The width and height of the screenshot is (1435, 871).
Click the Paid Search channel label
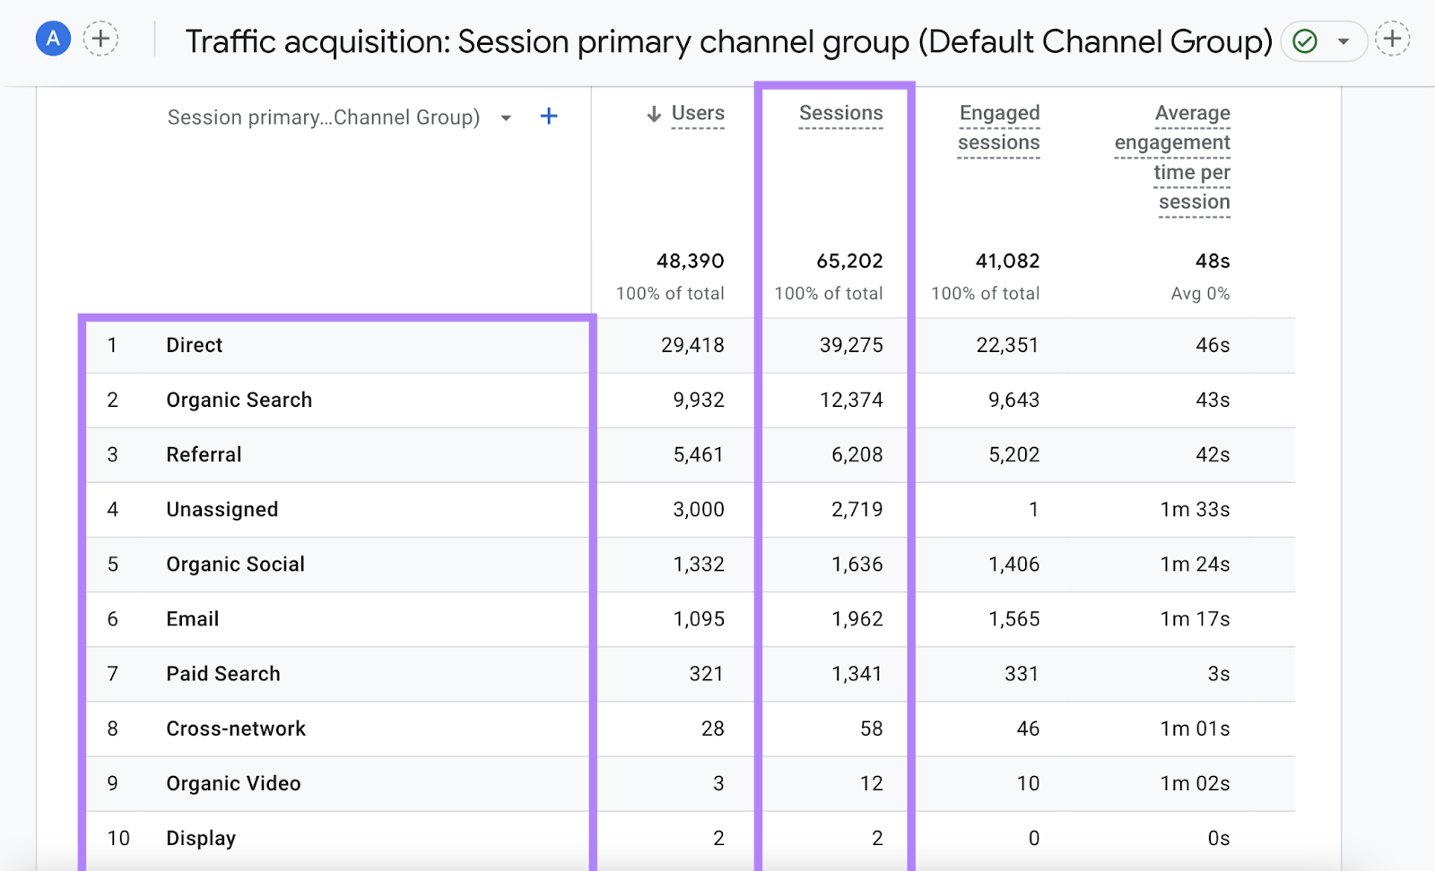click(x=222, y=674)
